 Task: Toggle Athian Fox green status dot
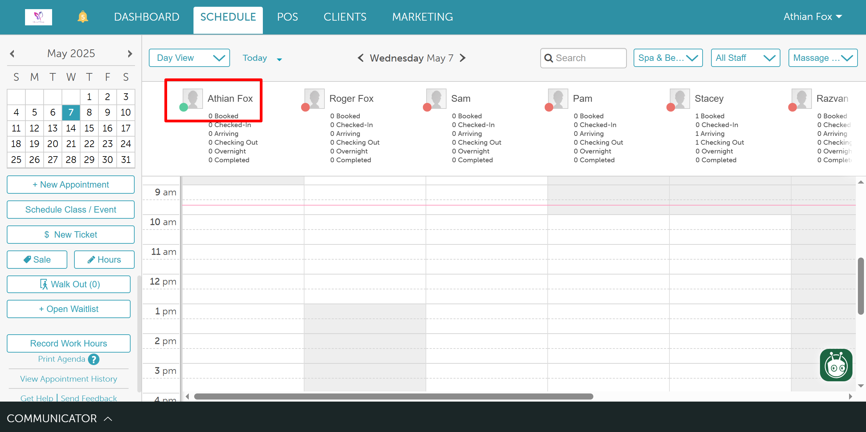coord(183,107)
